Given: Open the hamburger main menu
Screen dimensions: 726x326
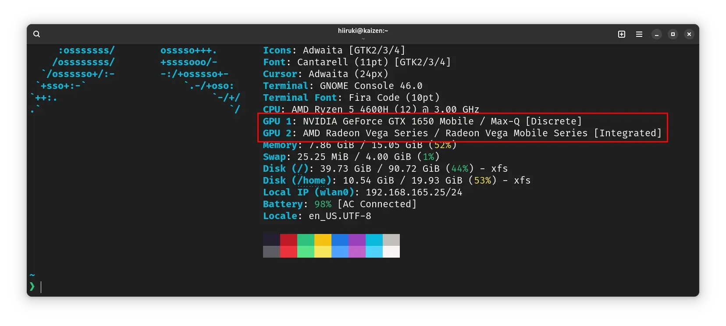Looking at the screenshot, I should (639, 34).
